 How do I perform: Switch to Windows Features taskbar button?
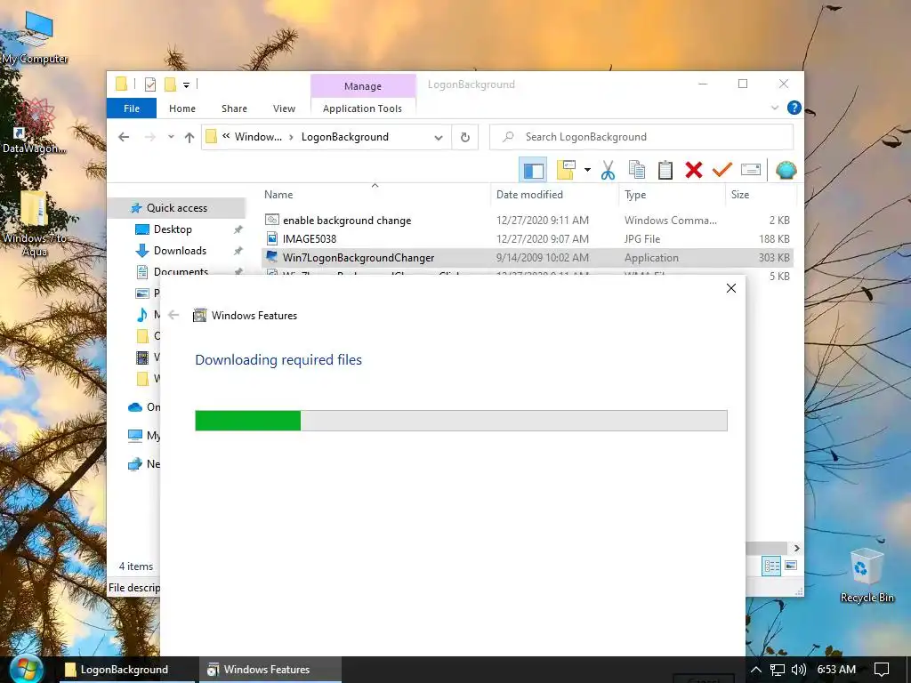coord(270,670)
